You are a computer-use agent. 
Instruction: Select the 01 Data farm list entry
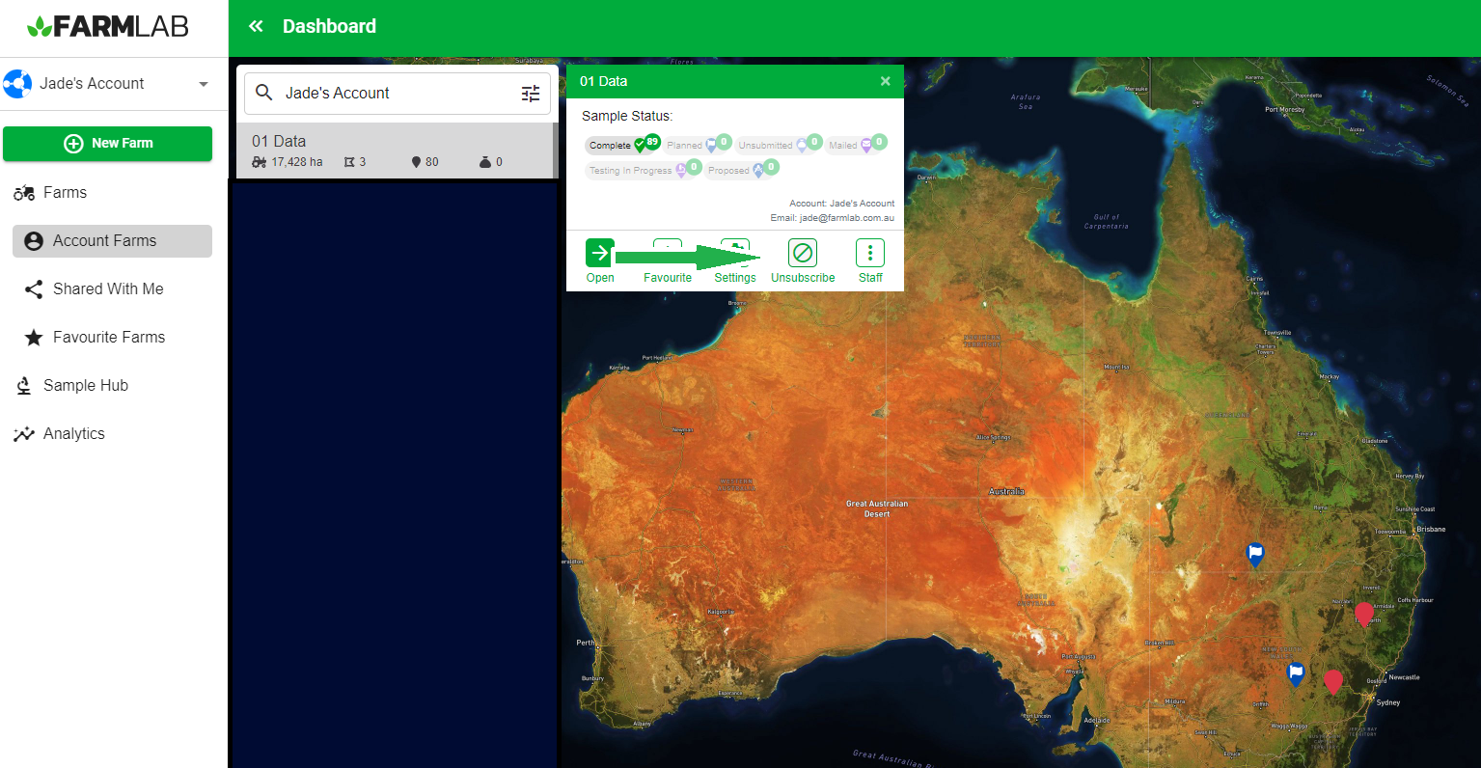(396, 151)
